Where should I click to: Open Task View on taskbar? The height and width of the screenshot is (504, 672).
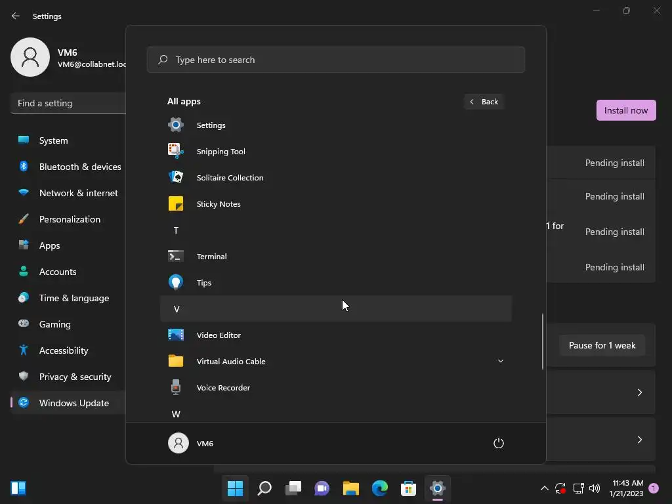coord(293,488)
